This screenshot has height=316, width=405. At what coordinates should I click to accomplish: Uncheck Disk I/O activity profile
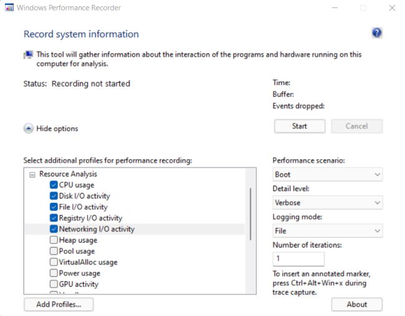54,196
